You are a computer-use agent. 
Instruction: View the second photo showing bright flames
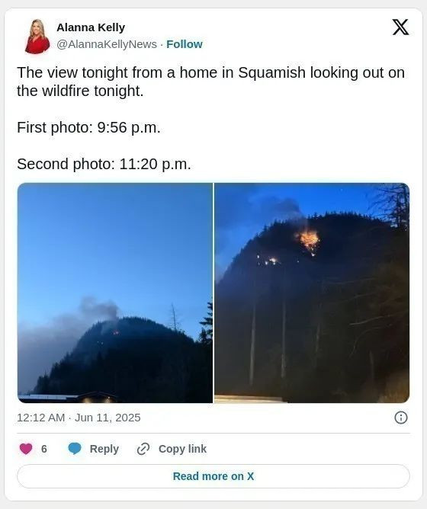click(312, 293)
